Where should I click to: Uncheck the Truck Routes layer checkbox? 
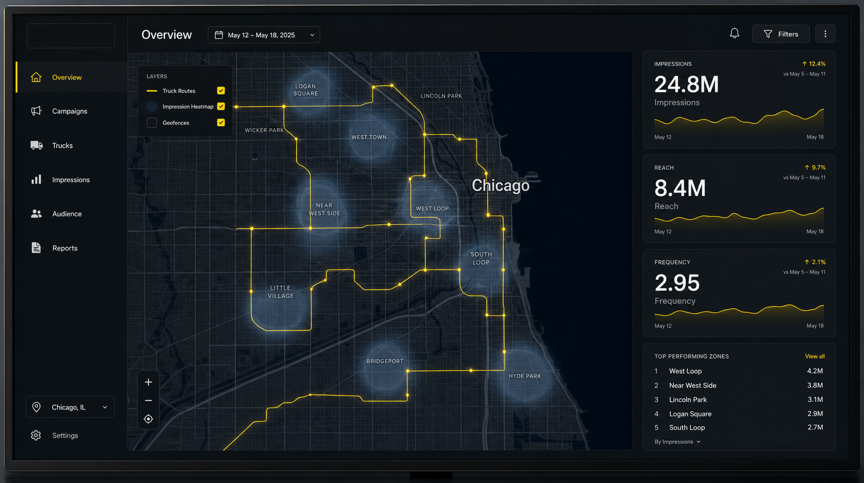click(x=221, y=91)
